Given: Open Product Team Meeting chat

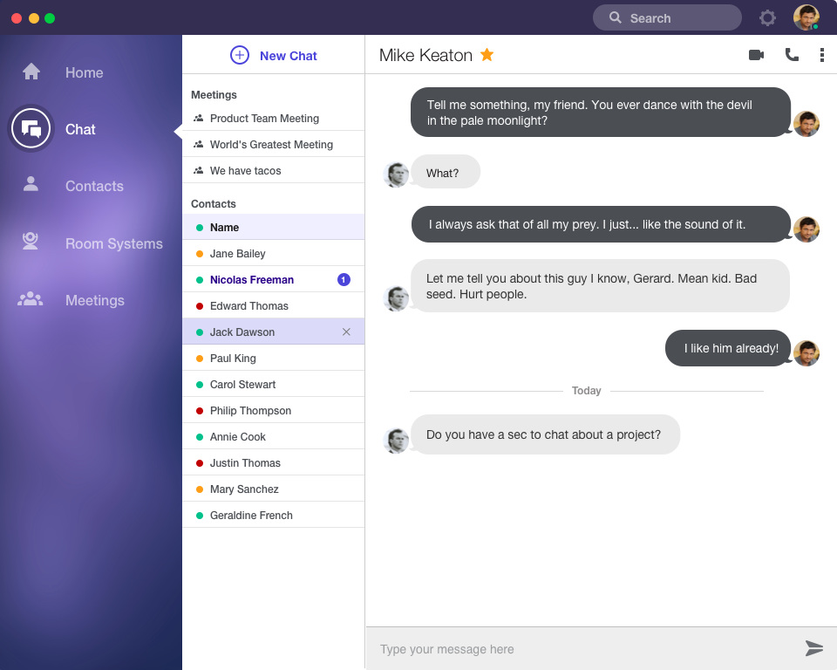Looking at the screenshot, I should 273,118.
